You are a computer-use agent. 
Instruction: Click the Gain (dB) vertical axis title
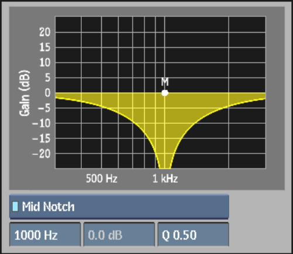pos(25,93)
